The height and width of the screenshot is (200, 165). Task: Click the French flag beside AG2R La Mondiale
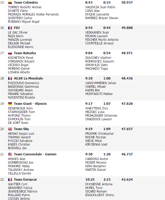(x=10, y=78)
